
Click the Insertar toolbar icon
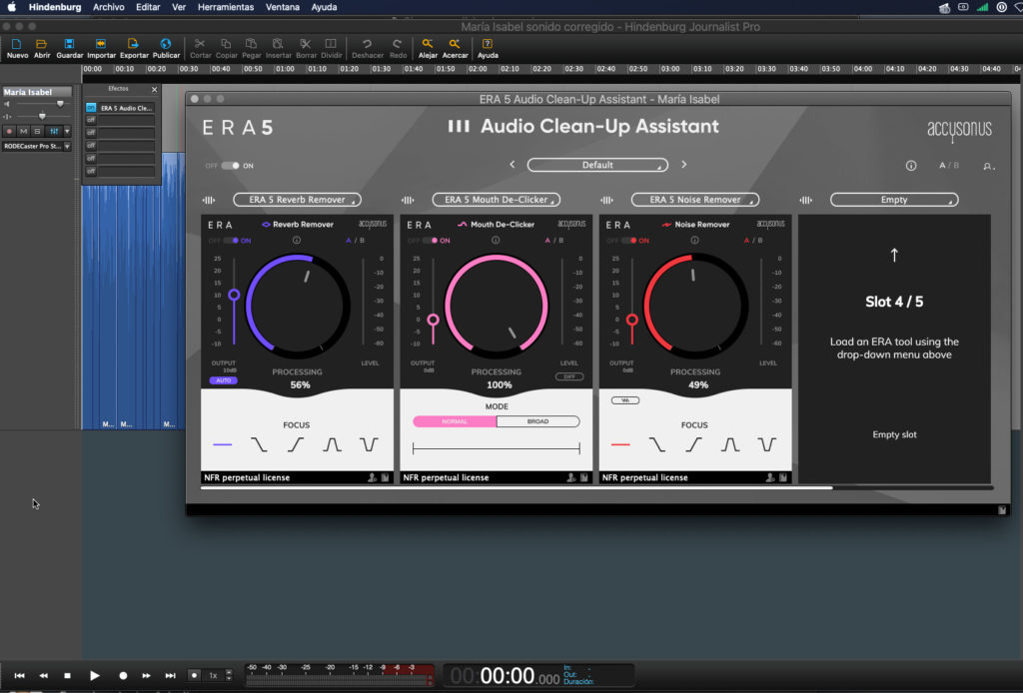[x=278, y=44]
